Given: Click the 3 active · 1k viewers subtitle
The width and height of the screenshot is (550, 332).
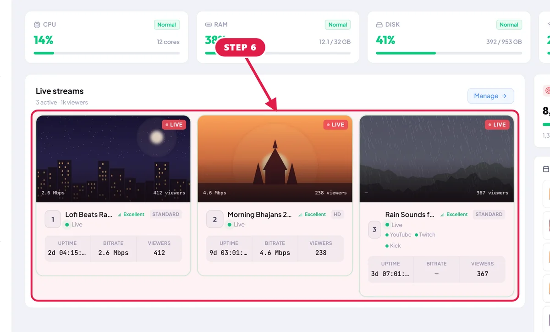Looking at the screenshot, I should coord(62,102).
